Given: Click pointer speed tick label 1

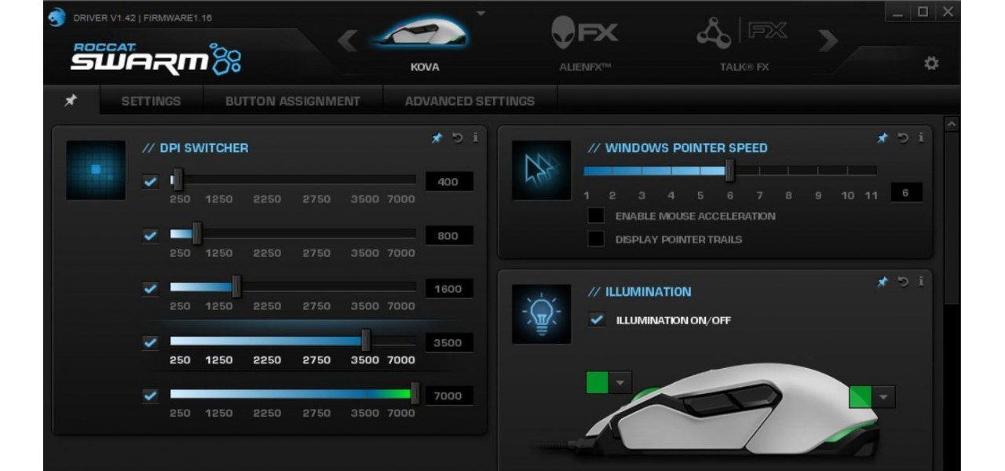Looking at the screenshot, I should click(587, 195).
